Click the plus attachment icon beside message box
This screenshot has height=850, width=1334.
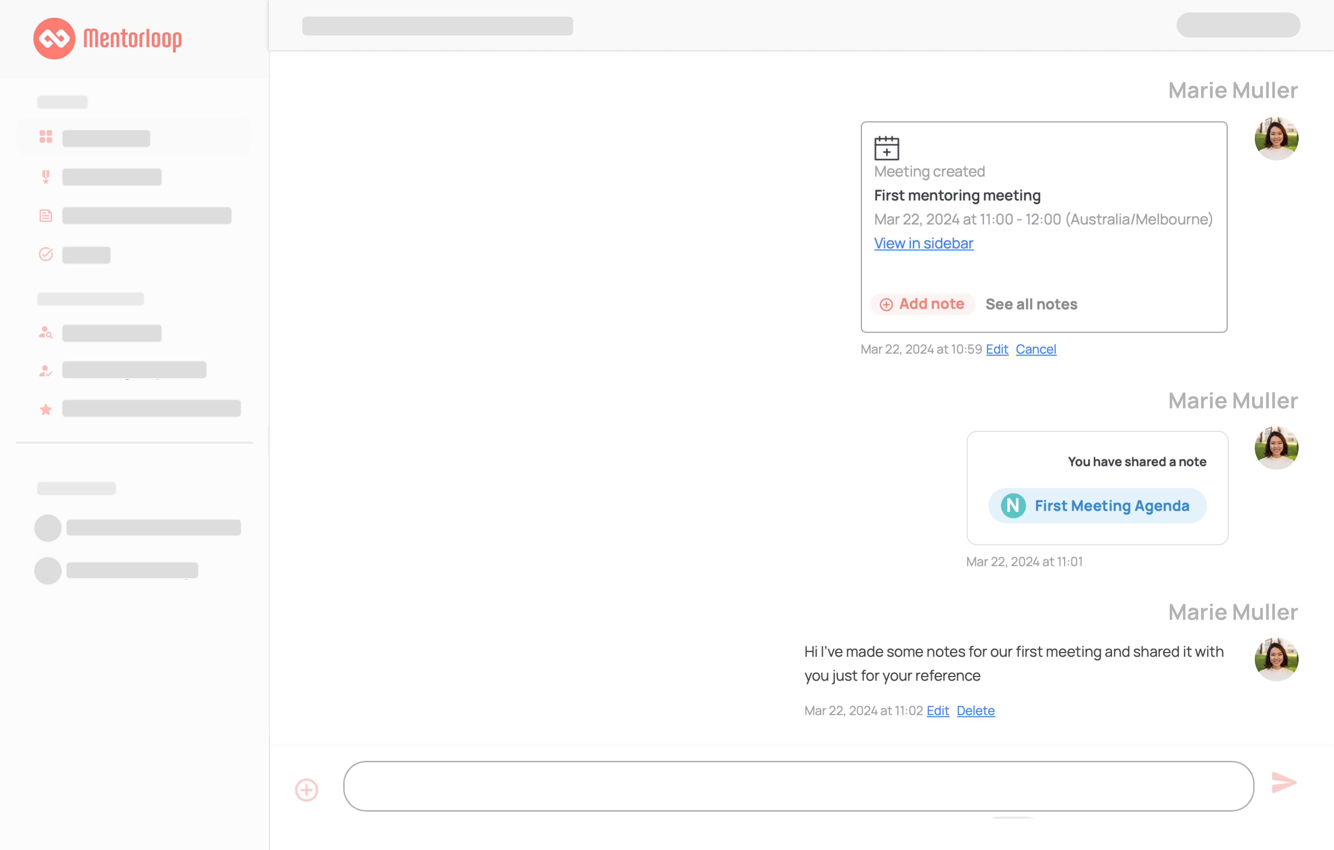coord(306,790)
